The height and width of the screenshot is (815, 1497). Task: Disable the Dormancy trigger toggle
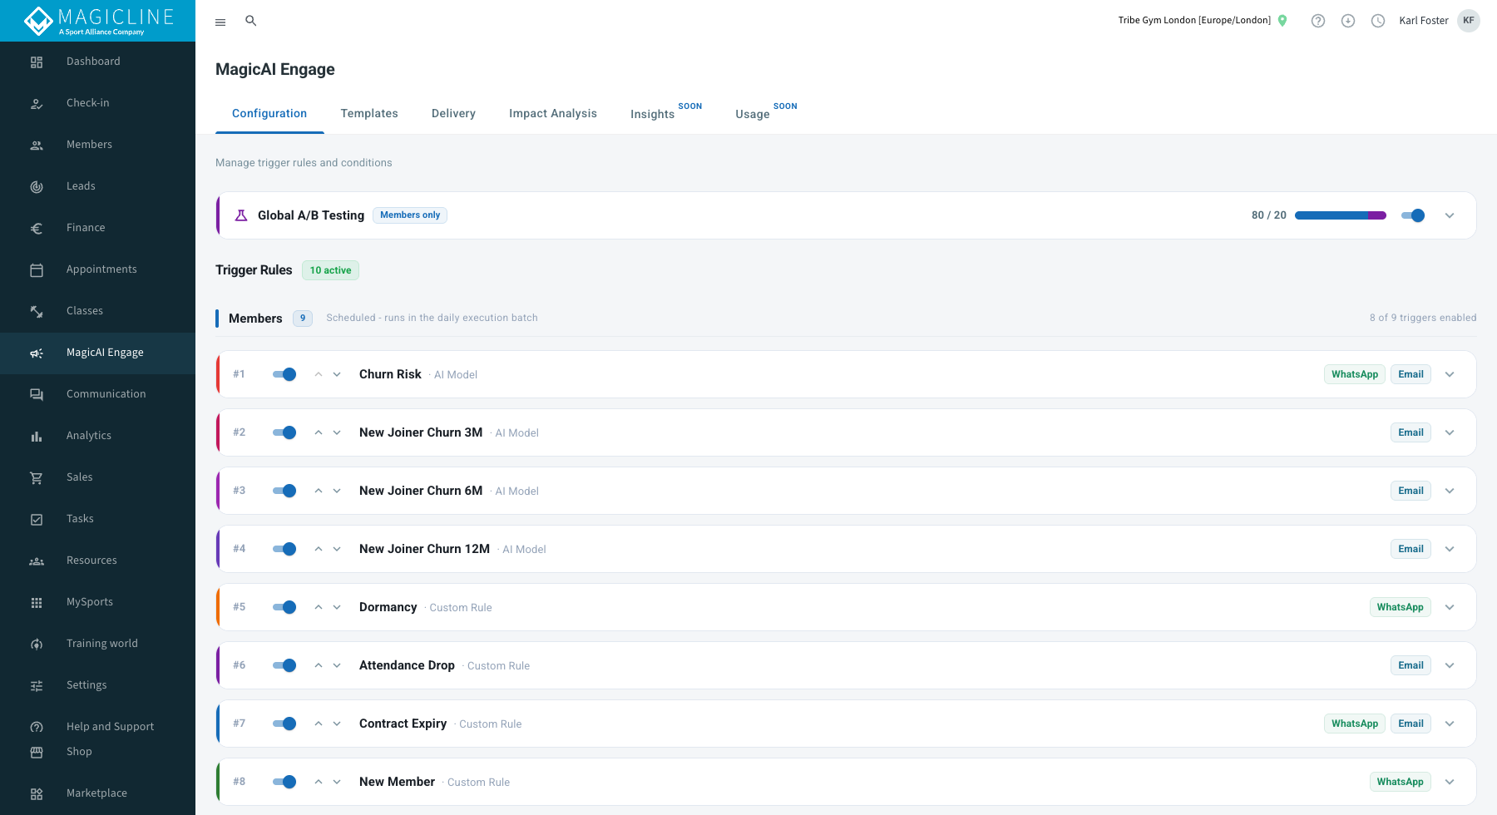pos(284,607)
